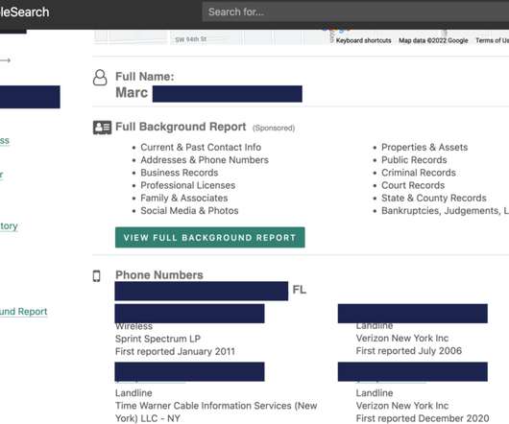Click the redacted phone number above Sprint Spectrum LP
This screenshot has height=424, width=509.
(x=189, y=314)
